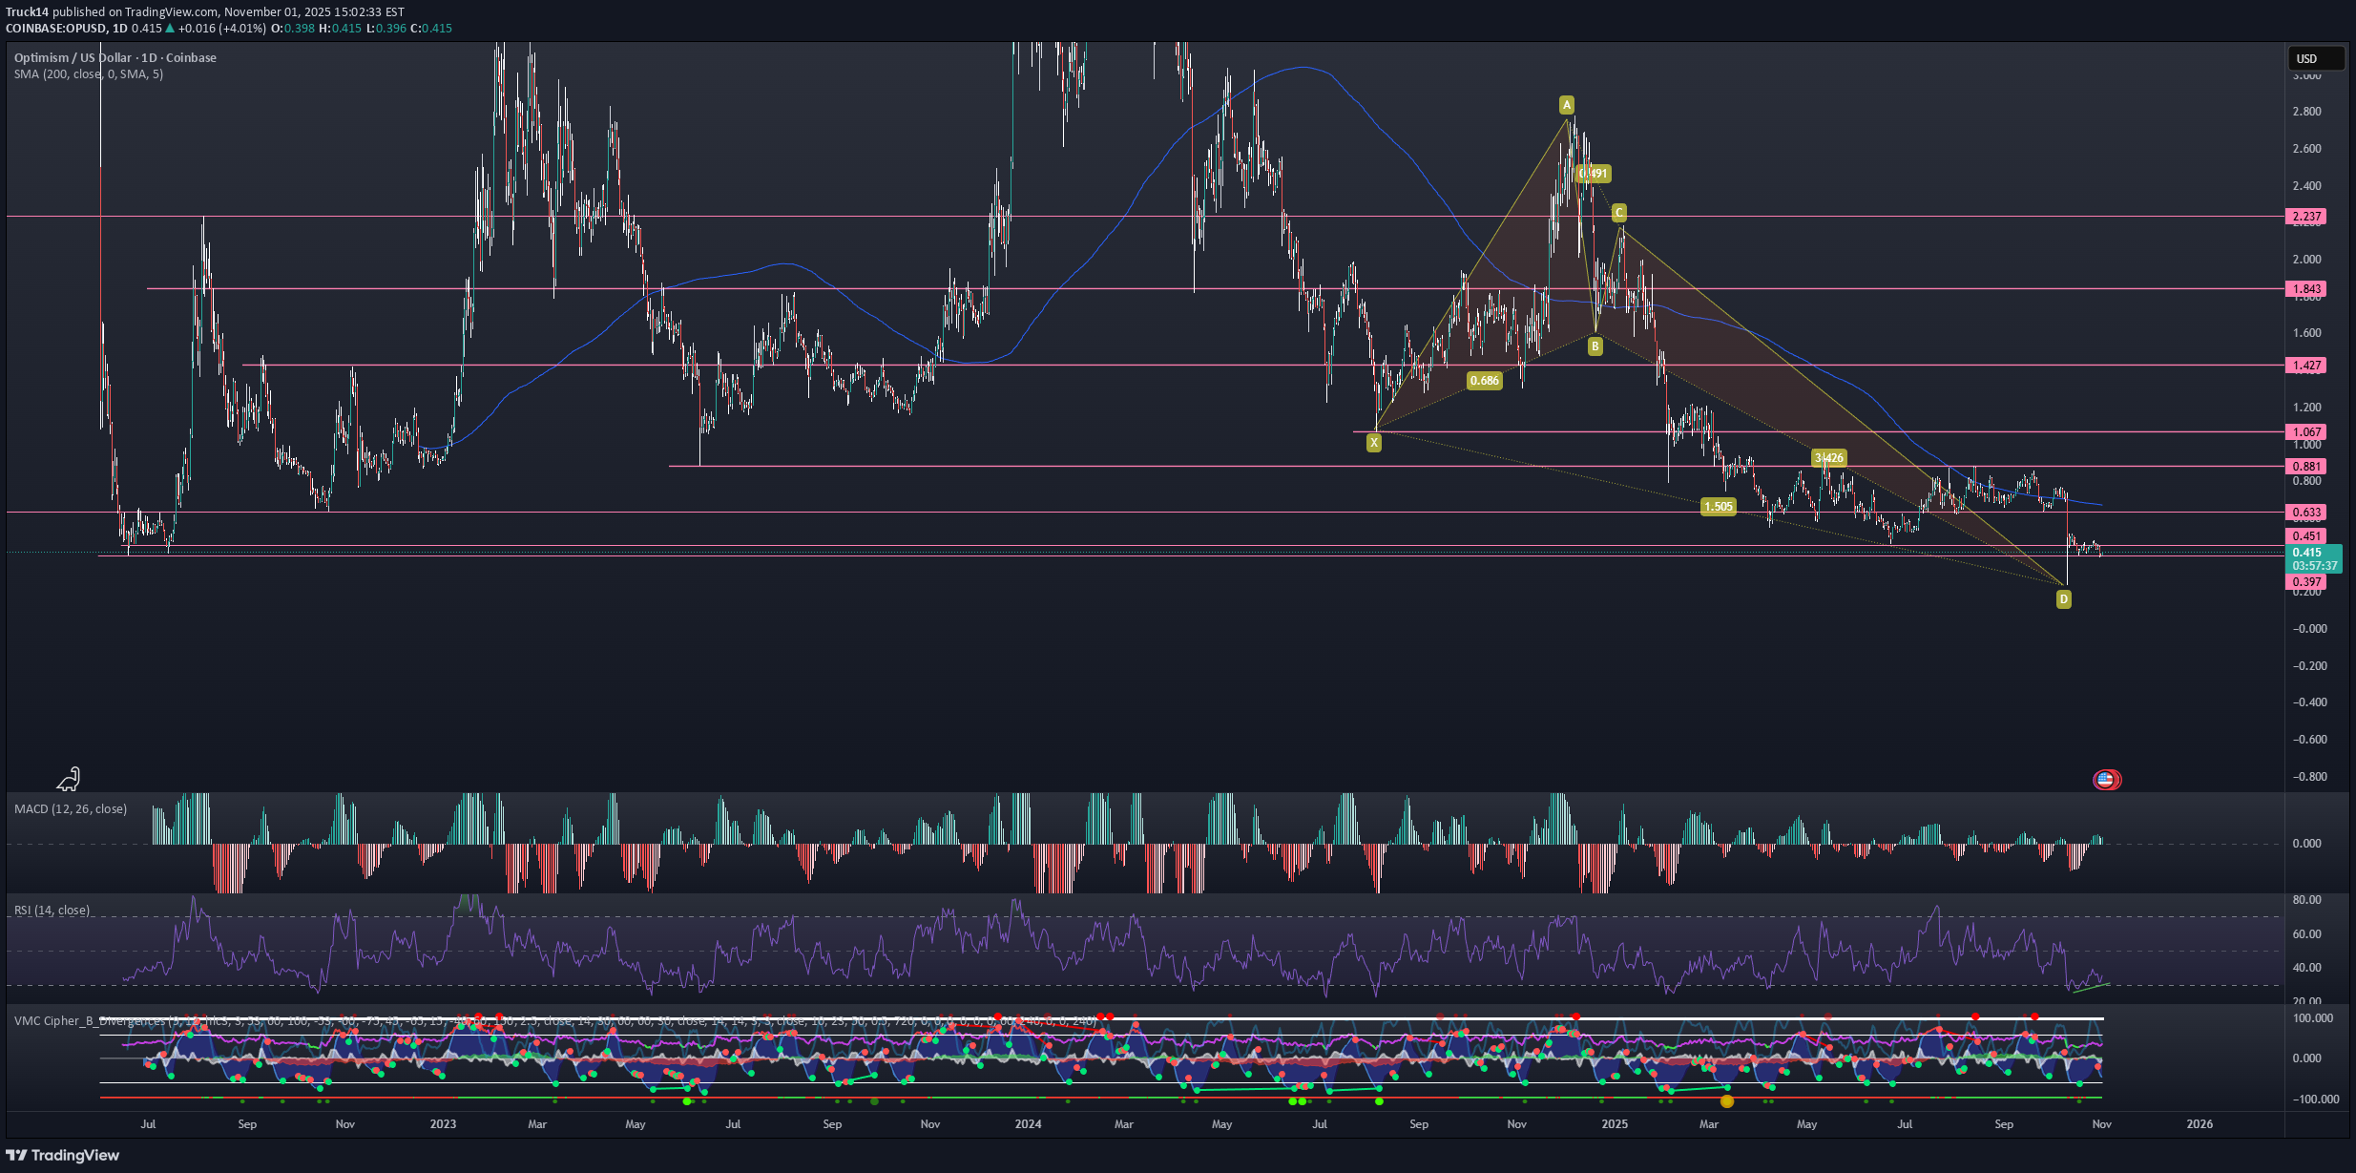Click the 2025 label on time axis
The image size is (2356, 1173).
coord(1615,1124)
